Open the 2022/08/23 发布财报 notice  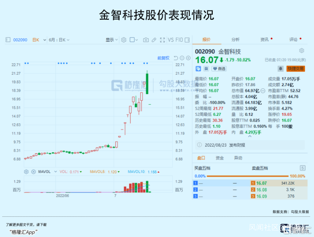pyautogui.click(x=250, y=145)
